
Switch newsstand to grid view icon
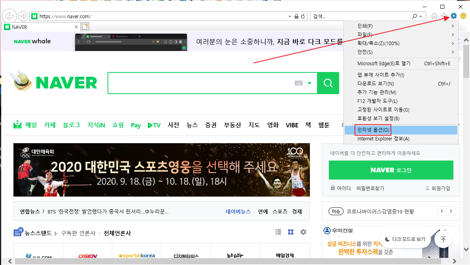291,232
